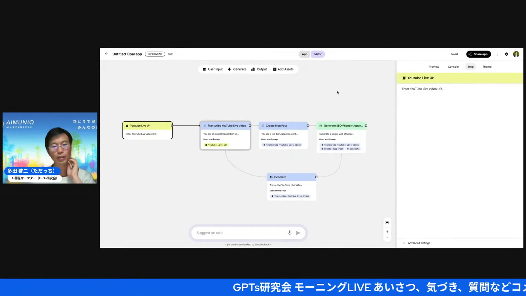
Task: Open the three-dot more options menu
Action: coord(498,54)
